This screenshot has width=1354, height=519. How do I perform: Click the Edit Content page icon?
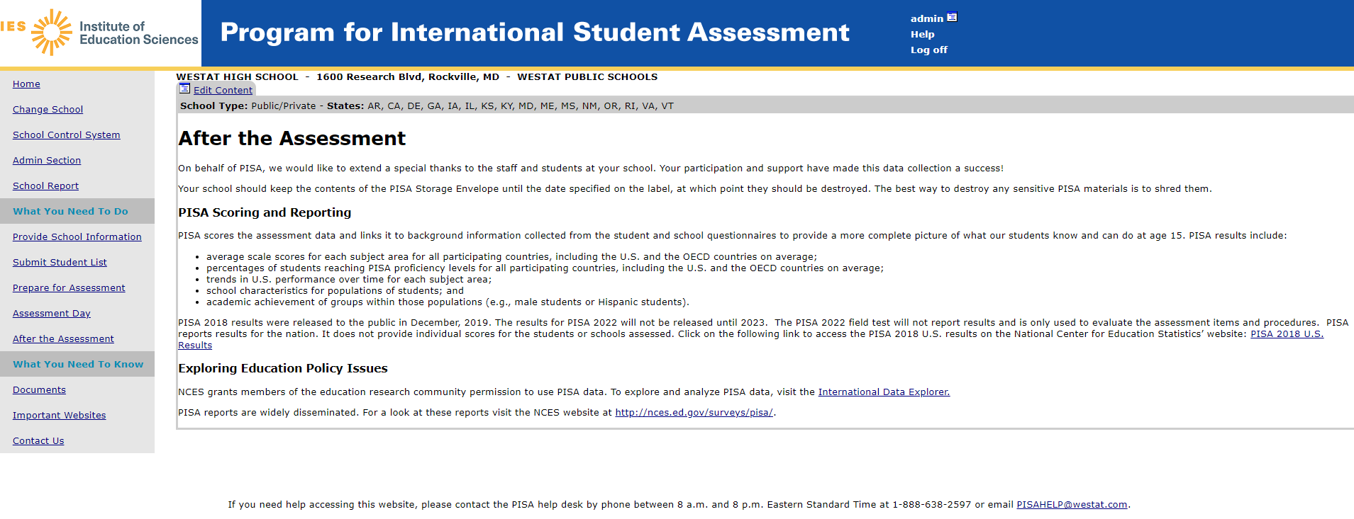click(184, 89)
